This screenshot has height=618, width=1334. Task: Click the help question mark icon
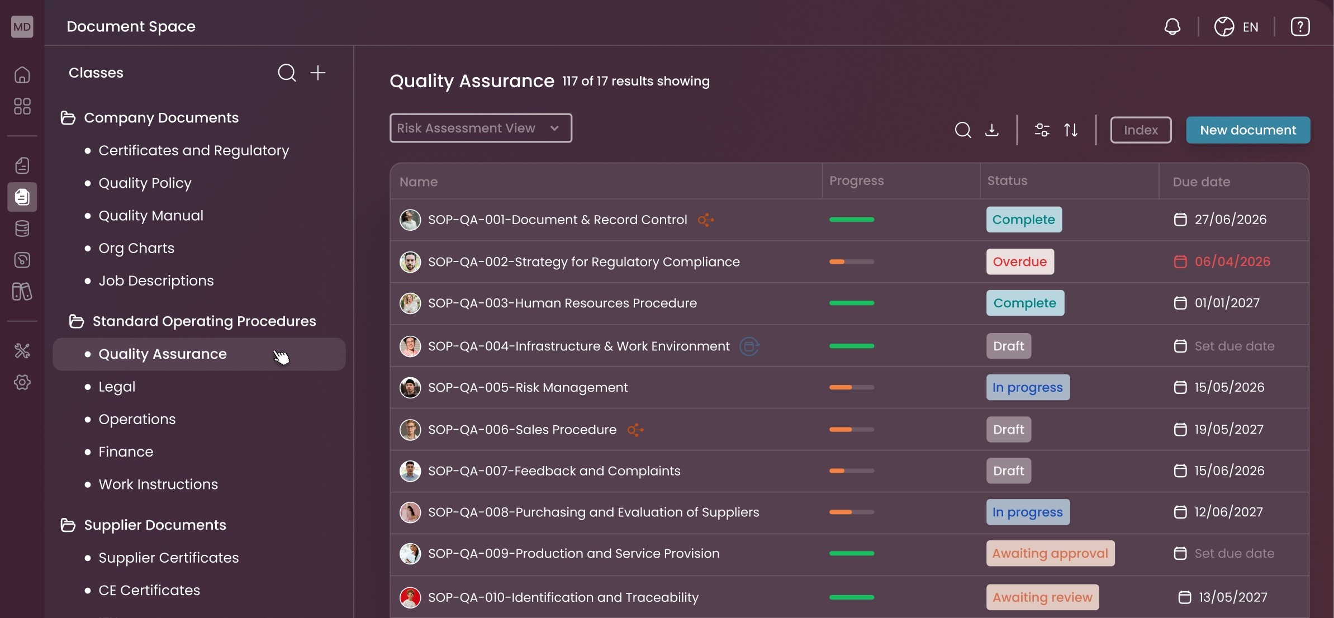(1300, 27)
